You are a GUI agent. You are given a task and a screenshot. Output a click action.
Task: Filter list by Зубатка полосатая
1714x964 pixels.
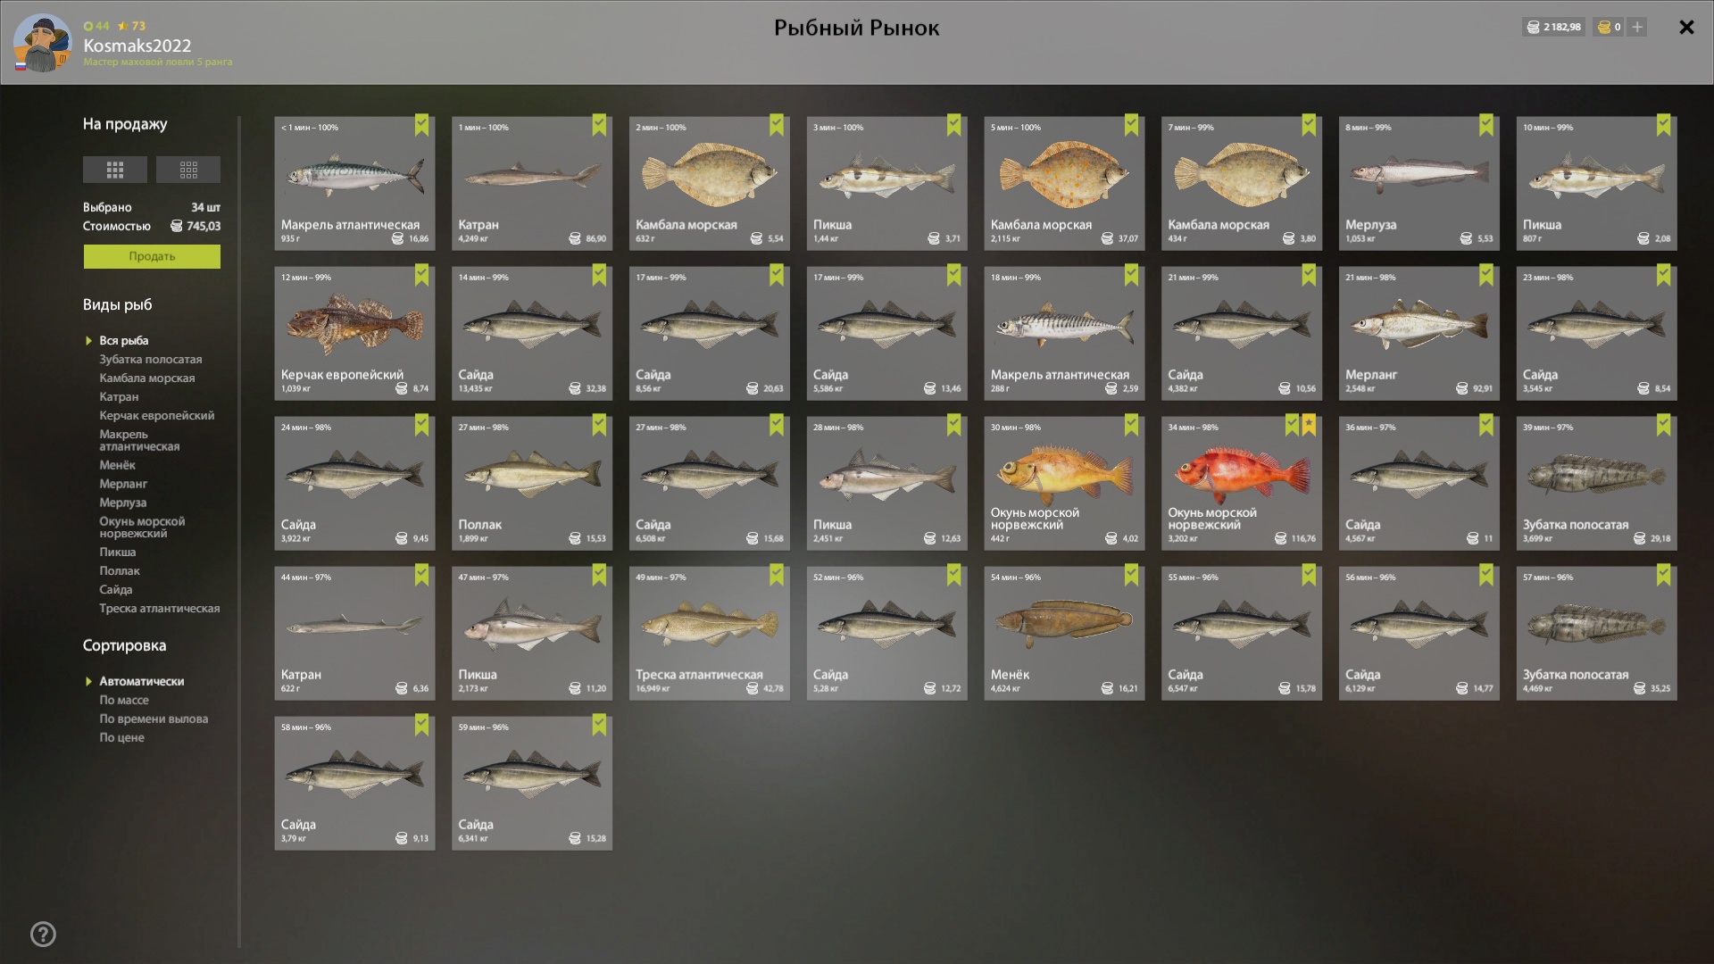pyautogui.click(x=151, y=360)
